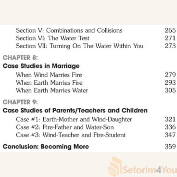Open When Earth Marries Water entry
Image resolution: width=177 pixels, height=177 pixels.
52,91
